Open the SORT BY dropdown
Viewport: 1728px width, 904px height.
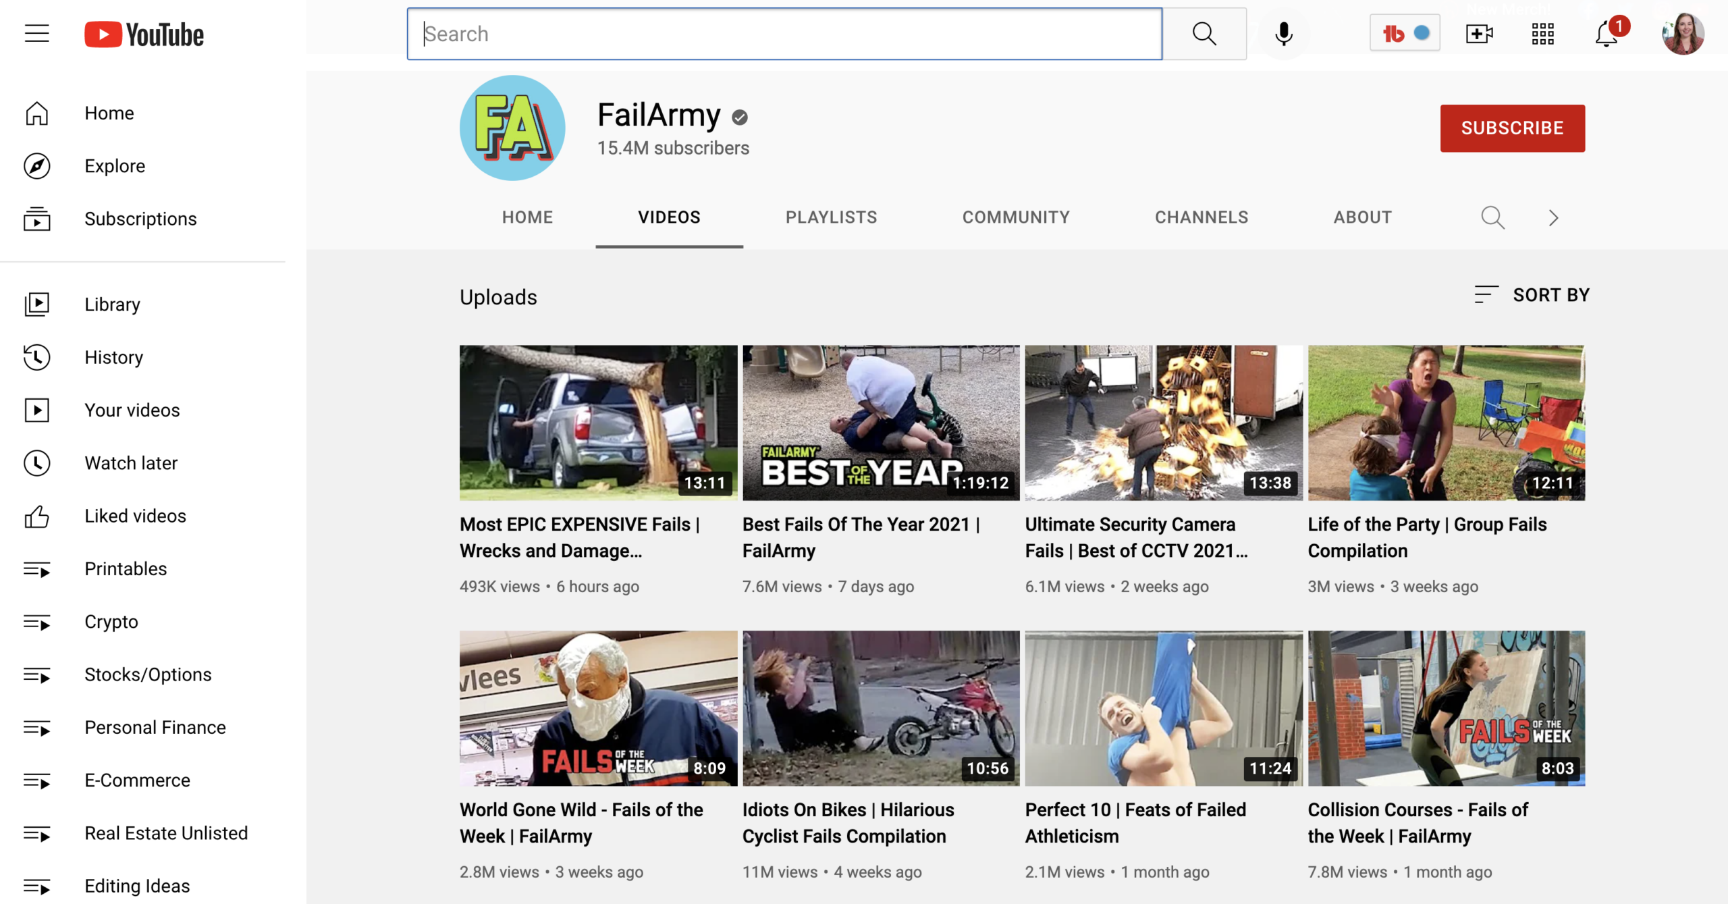click(x=1532, y=295)
